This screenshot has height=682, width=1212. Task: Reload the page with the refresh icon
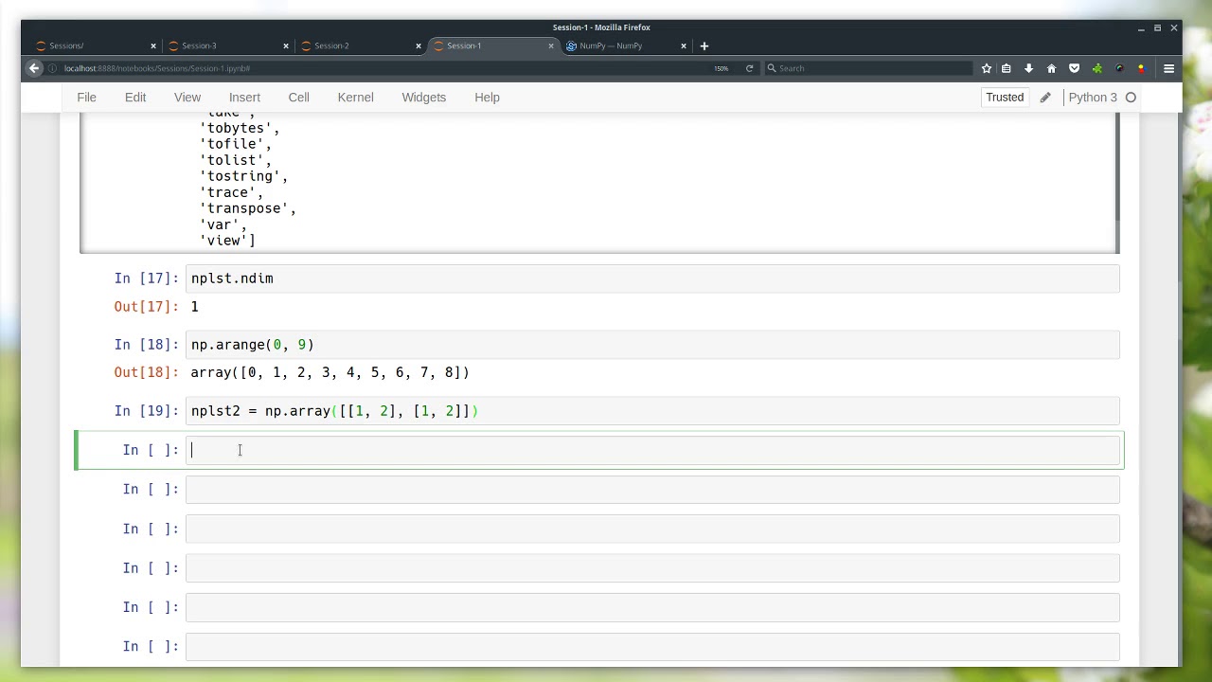click(x=749, y=68)
